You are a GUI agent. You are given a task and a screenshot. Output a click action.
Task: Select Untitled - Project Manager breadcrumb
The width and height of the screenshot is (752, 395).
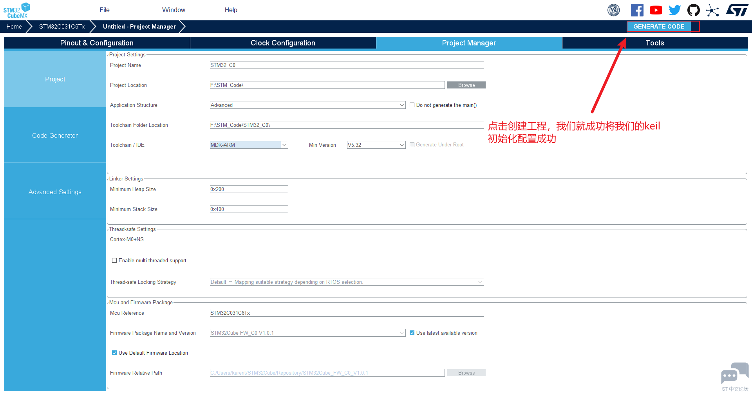139,27
